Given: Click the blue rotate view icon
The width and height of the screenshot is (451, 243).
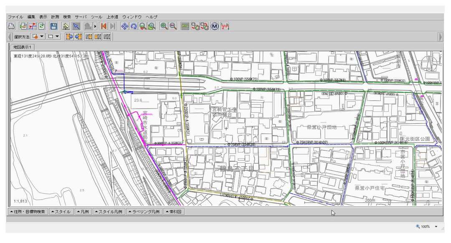Looking at the screenshot, I should (134, 26).
